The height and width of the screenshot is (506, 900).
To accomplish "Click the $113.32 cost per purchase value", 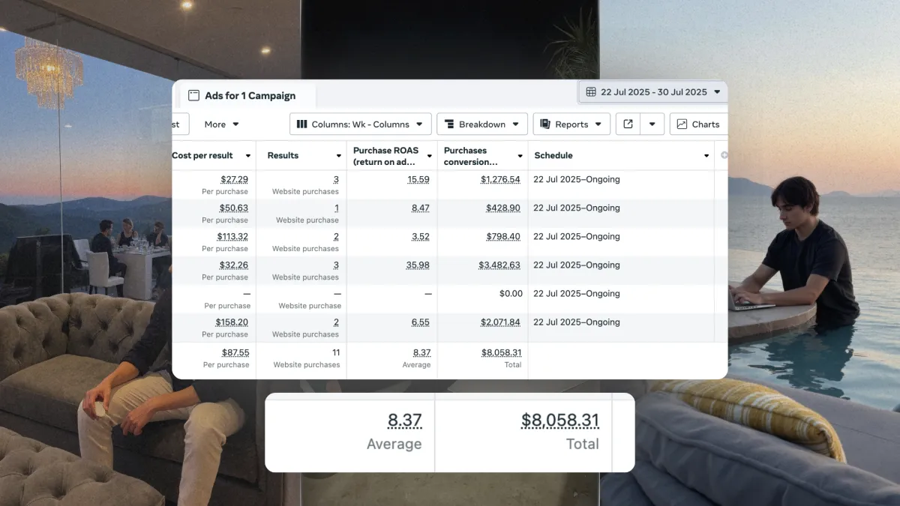I will point(232,237).
